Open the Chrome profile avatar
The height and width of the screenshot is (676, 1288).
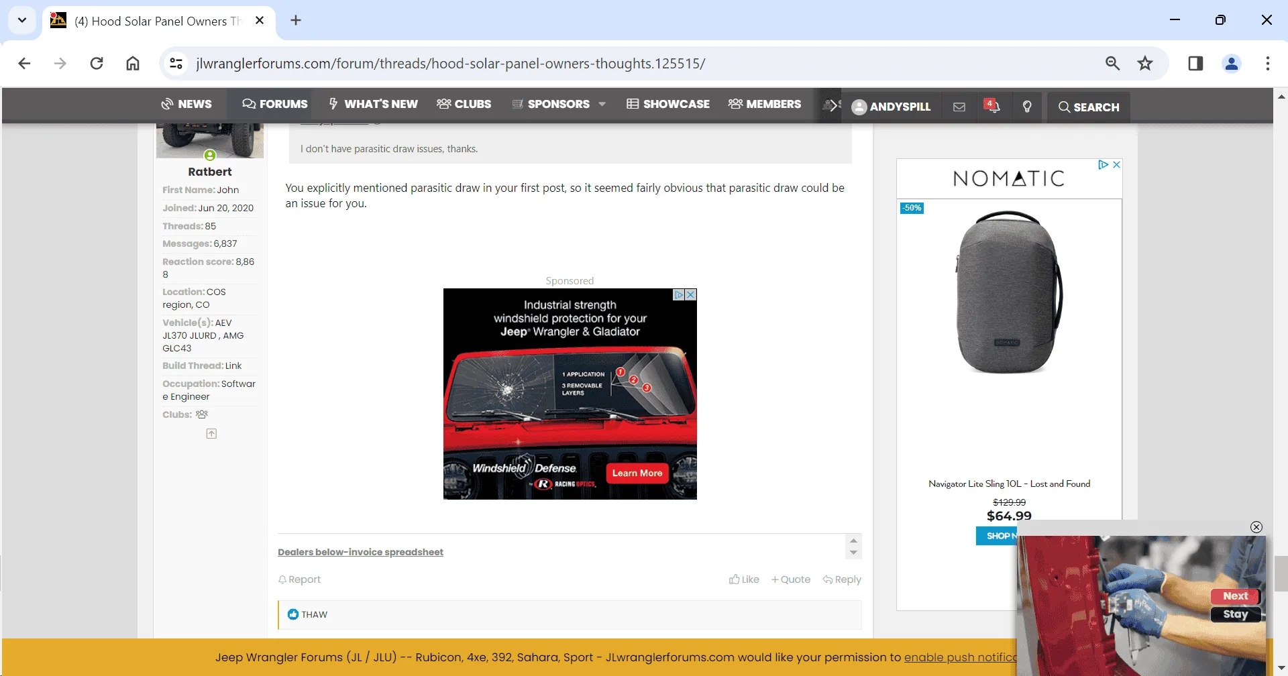1232,63
